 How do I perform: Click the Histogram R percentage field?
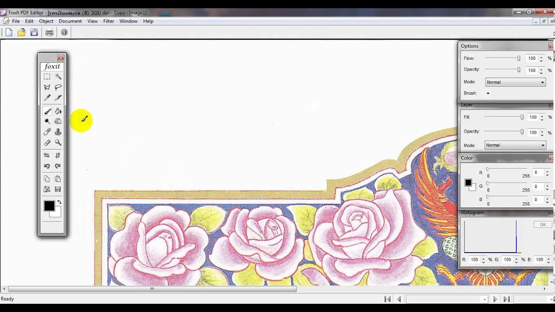pos(474,260)
